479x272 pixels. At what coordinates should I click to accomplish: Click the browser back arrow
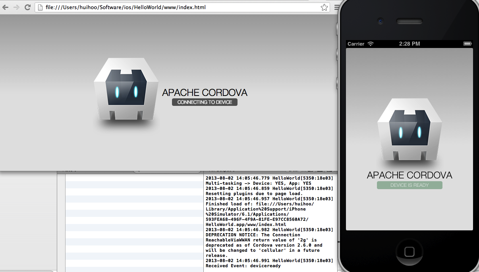click(x=6, y=7)
